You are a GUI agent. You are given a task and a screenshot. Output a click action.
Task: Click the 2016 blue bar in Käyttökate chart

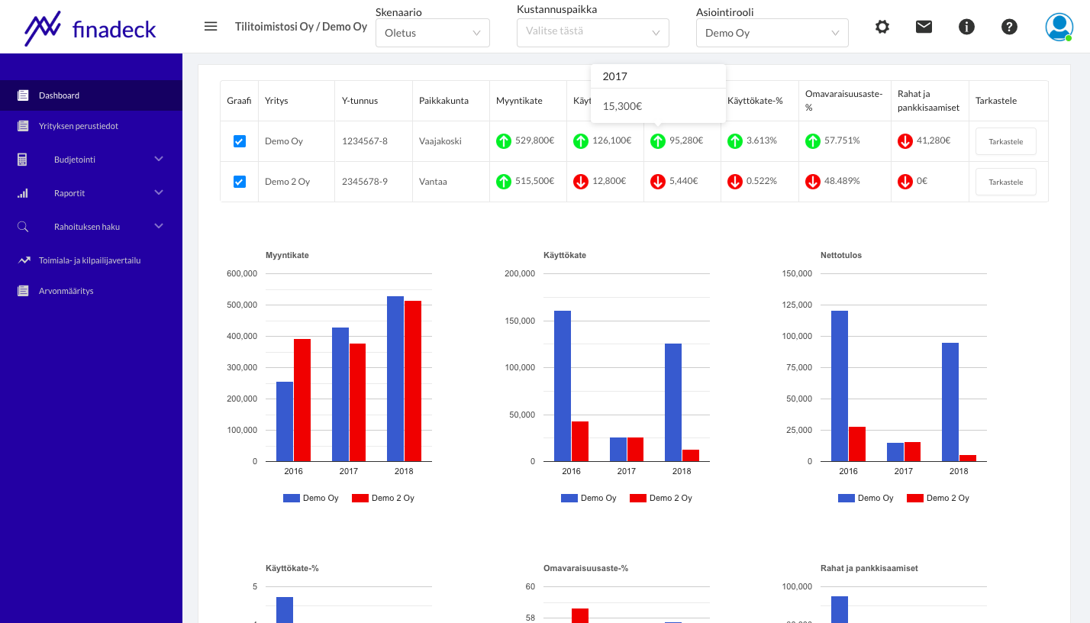coord(563,386)
